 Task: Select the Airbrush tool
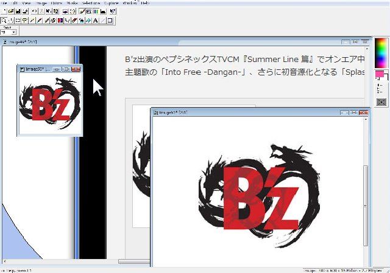81,20
